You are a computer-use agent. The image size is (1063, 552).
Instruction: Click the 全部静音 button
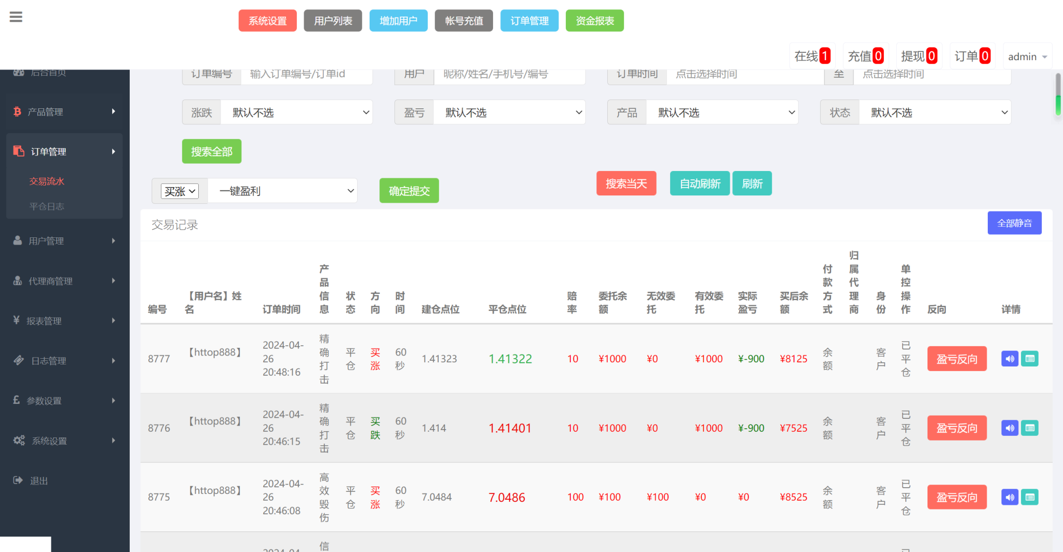click(1015, 223)
